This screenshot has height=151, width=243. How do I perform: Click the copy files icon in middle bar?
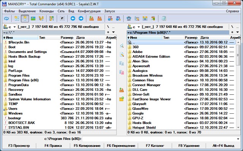pos(122,63)
